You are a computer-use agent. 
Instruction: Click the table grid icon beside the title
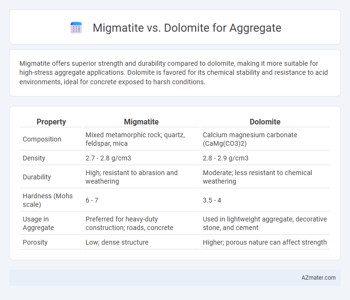pyautogui.click(x=76, y=28)
